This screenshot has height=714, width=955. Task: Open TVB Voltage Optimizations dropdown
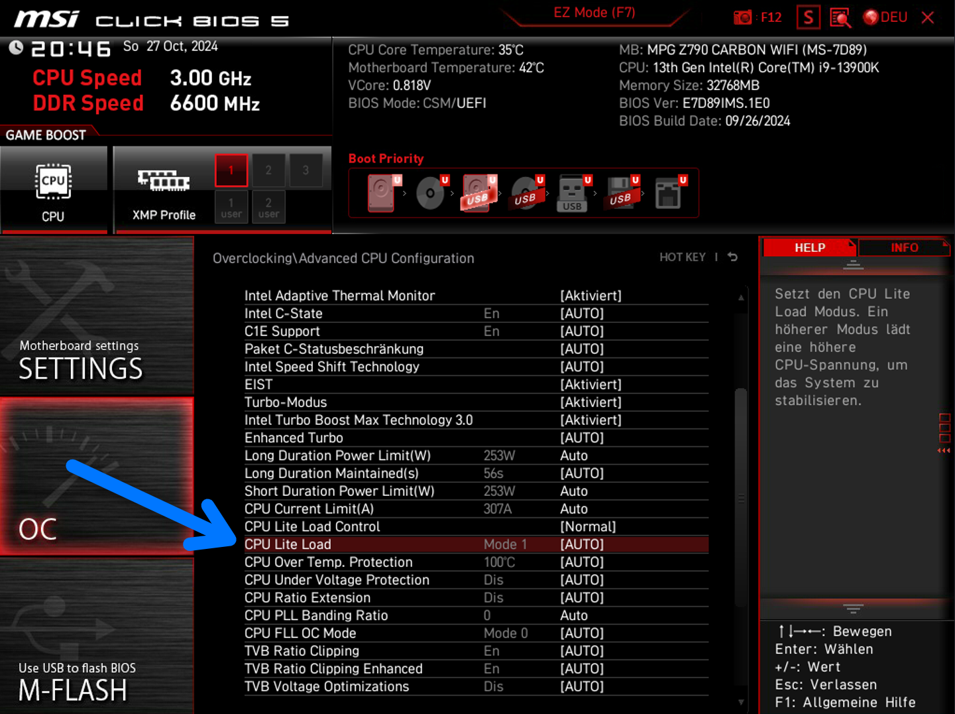tap(582, 687)
